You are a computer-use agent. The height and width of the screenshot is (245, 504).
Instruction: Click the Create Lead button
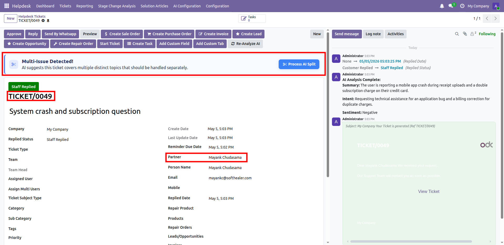248,34
